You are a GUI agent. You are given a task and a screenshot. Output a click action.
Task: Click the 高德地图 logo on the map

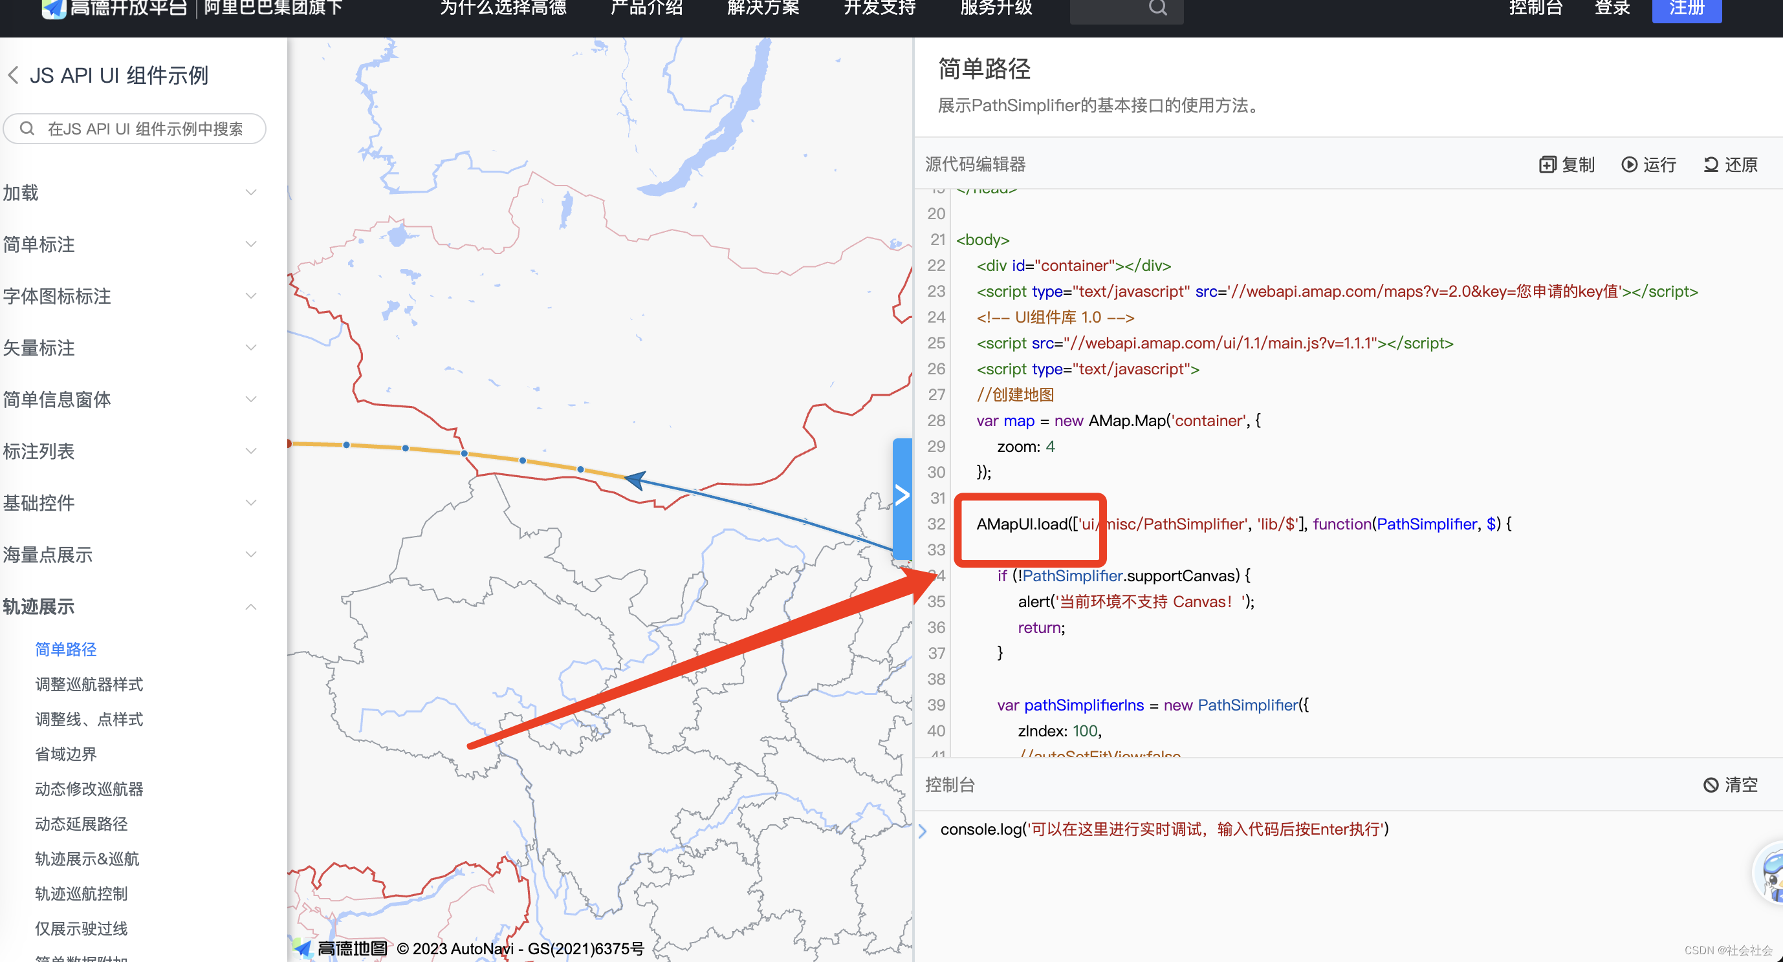pos(340,948)
